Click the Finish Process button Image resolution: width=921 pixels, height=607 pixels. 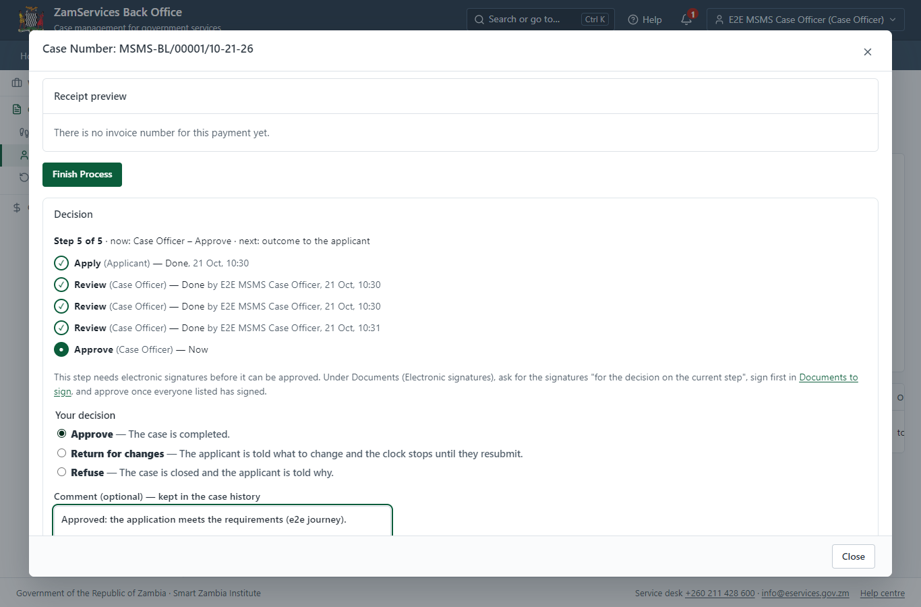pyautogui.click(x=82, y=175)
